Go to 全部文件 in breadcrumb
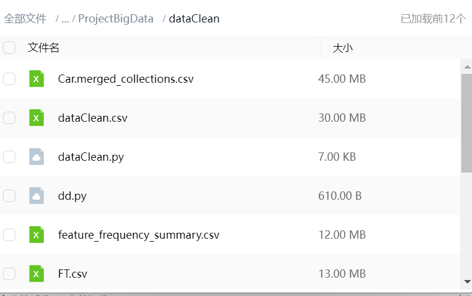 click(x=25, y=19)
